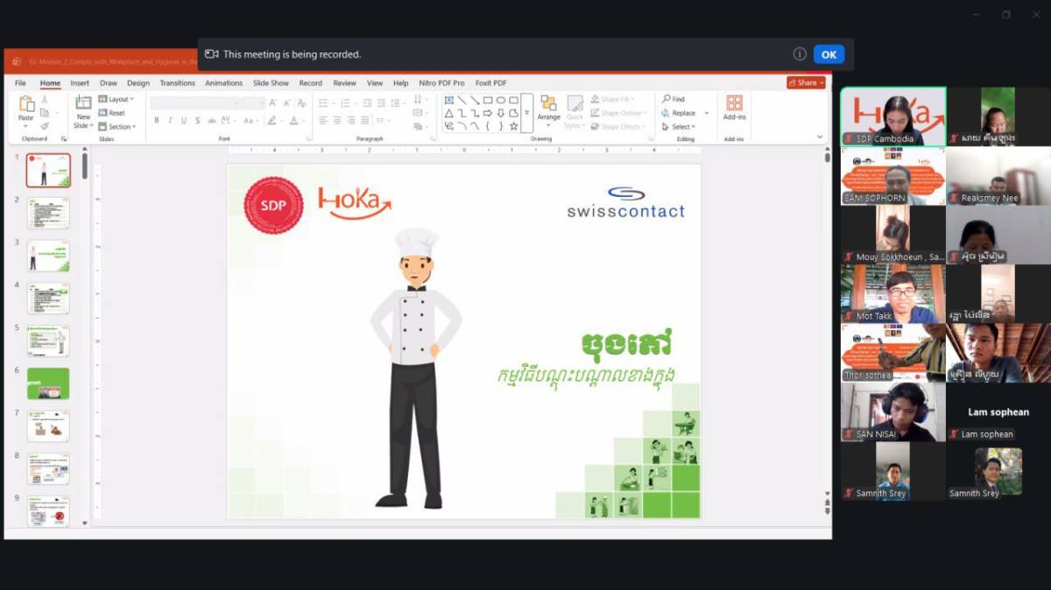Click SAM SOPHORN participant tile
The image size is (1051, 590).
tap(893, 175)
